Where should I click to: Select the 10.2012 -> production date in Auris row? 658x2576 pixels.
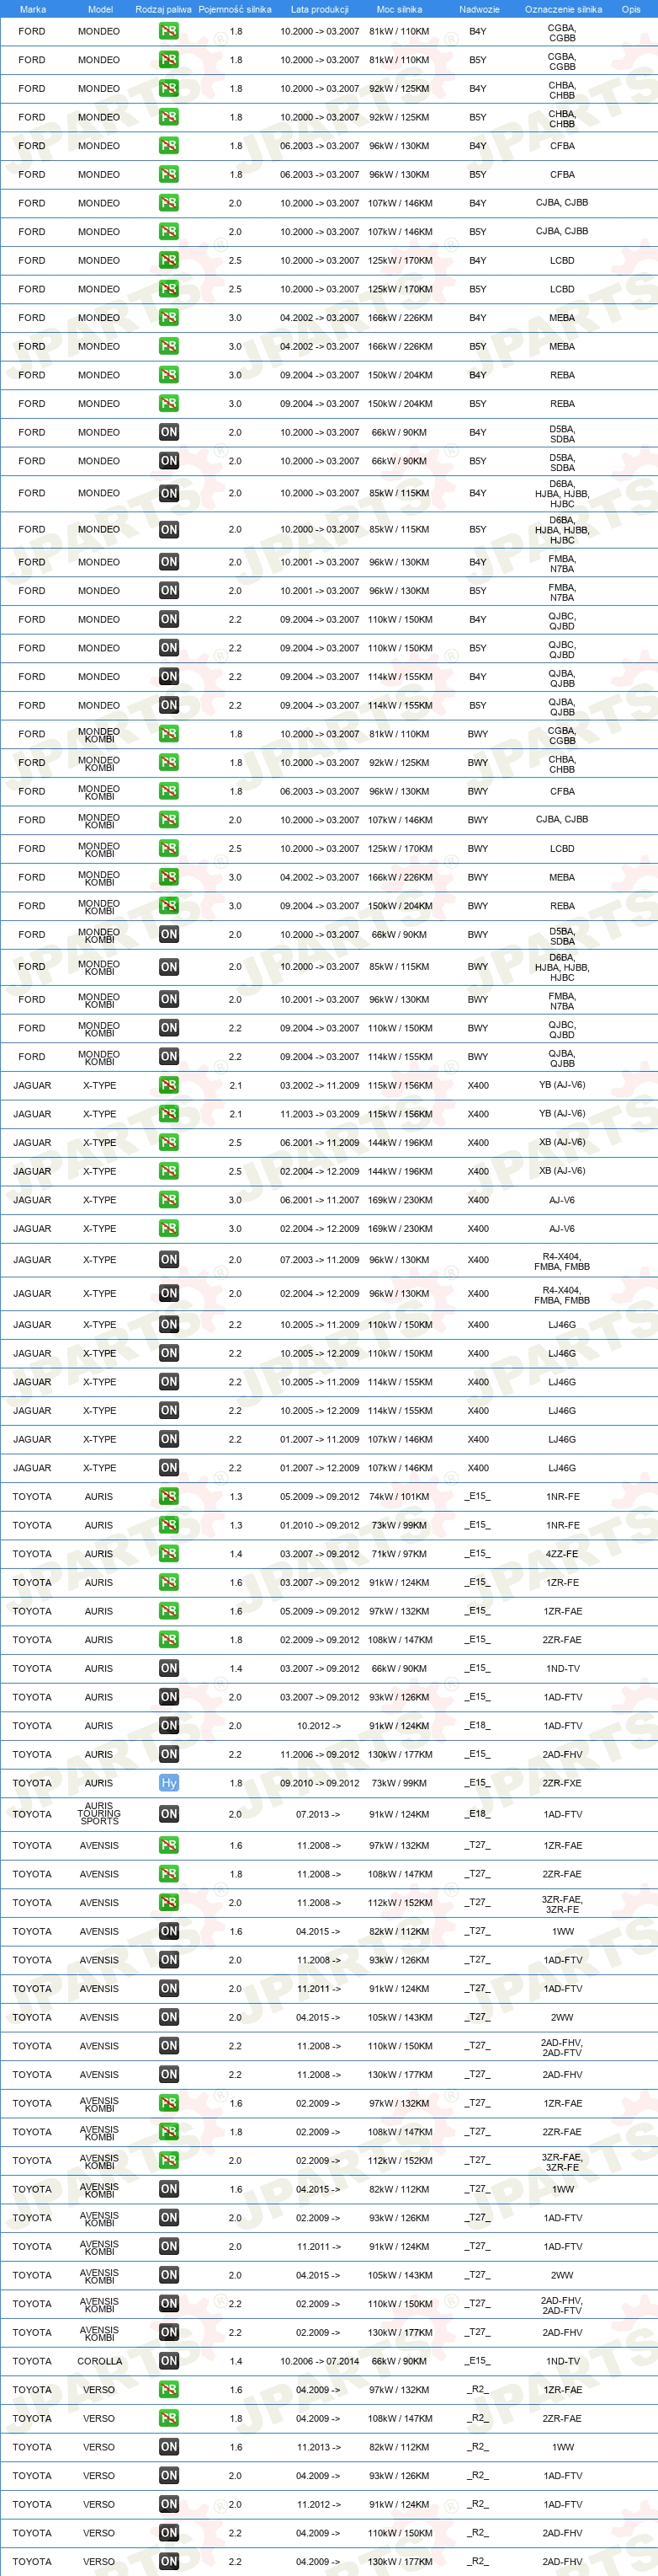[319, 1726]
